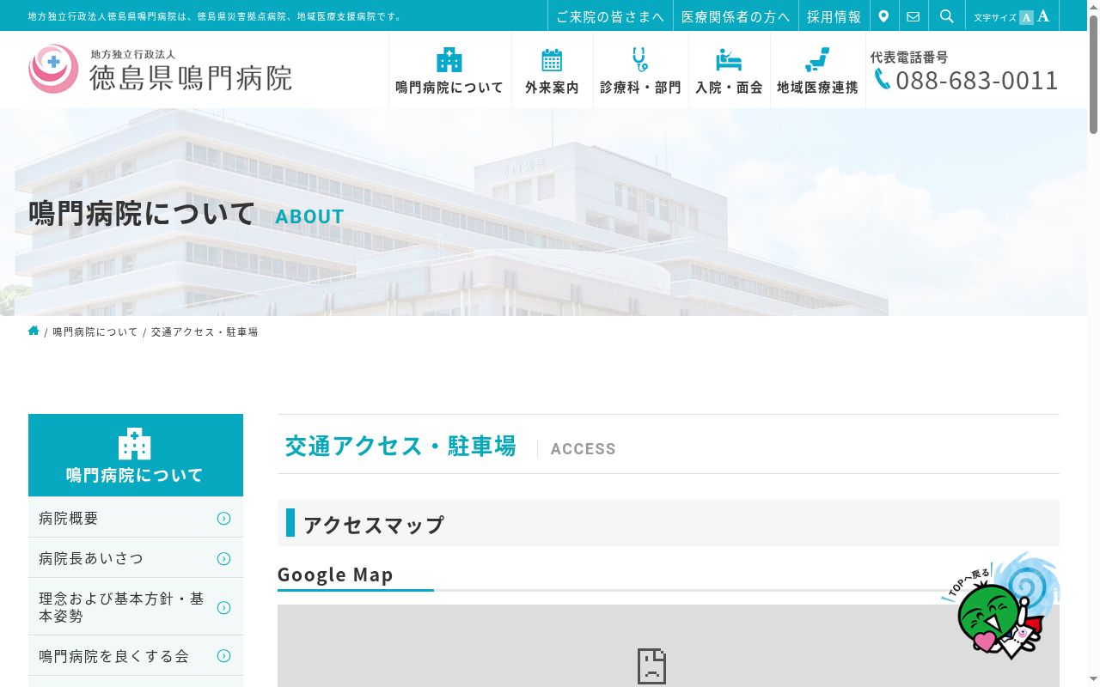1100x687 pixels.
Task: Click the banner text ABOUT
Action: 309,216
